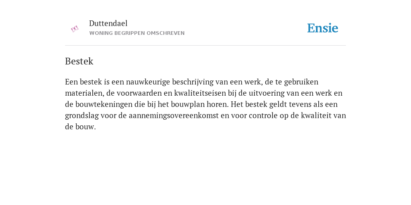
Task: Click the word 'materialen' in the text
Action: coord(84,93)
